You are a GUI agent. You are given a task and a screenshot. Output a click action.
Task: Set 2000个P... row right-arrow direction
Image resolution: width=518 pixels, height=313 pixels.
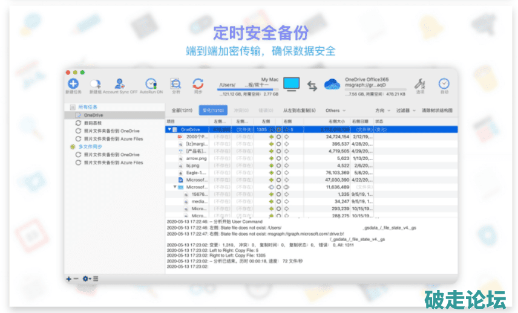[x=286, y=137]
